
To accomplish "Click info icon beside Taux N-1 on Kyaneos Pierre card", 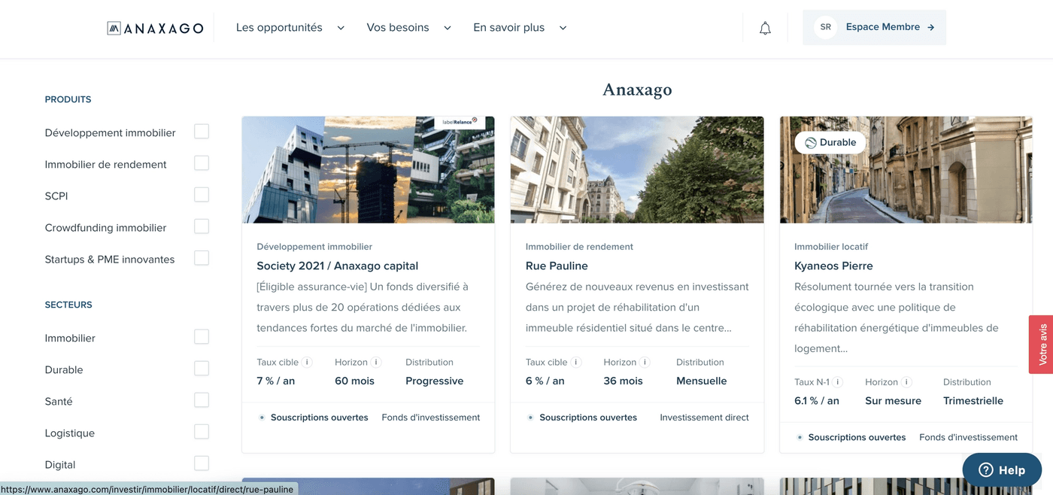I will (x=838, y=382).
